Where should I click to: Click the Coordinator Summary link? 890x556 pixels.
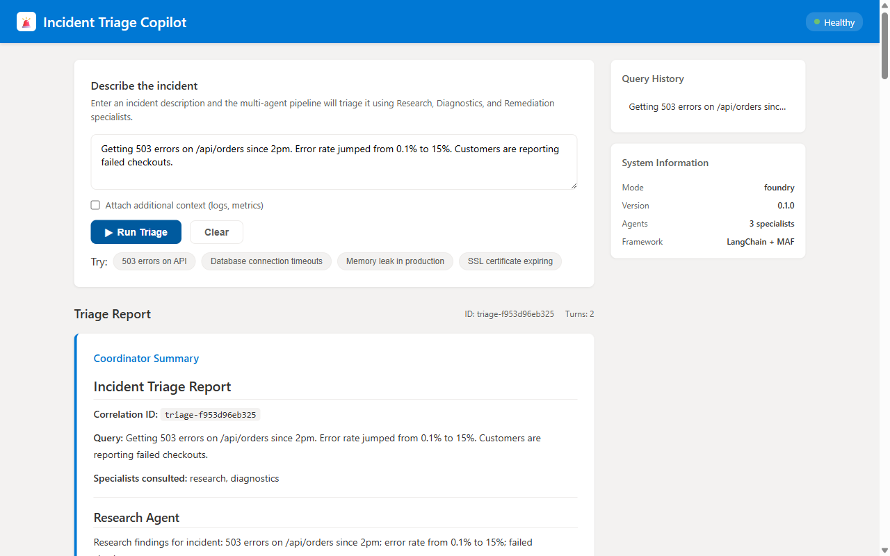pos(146,359)
